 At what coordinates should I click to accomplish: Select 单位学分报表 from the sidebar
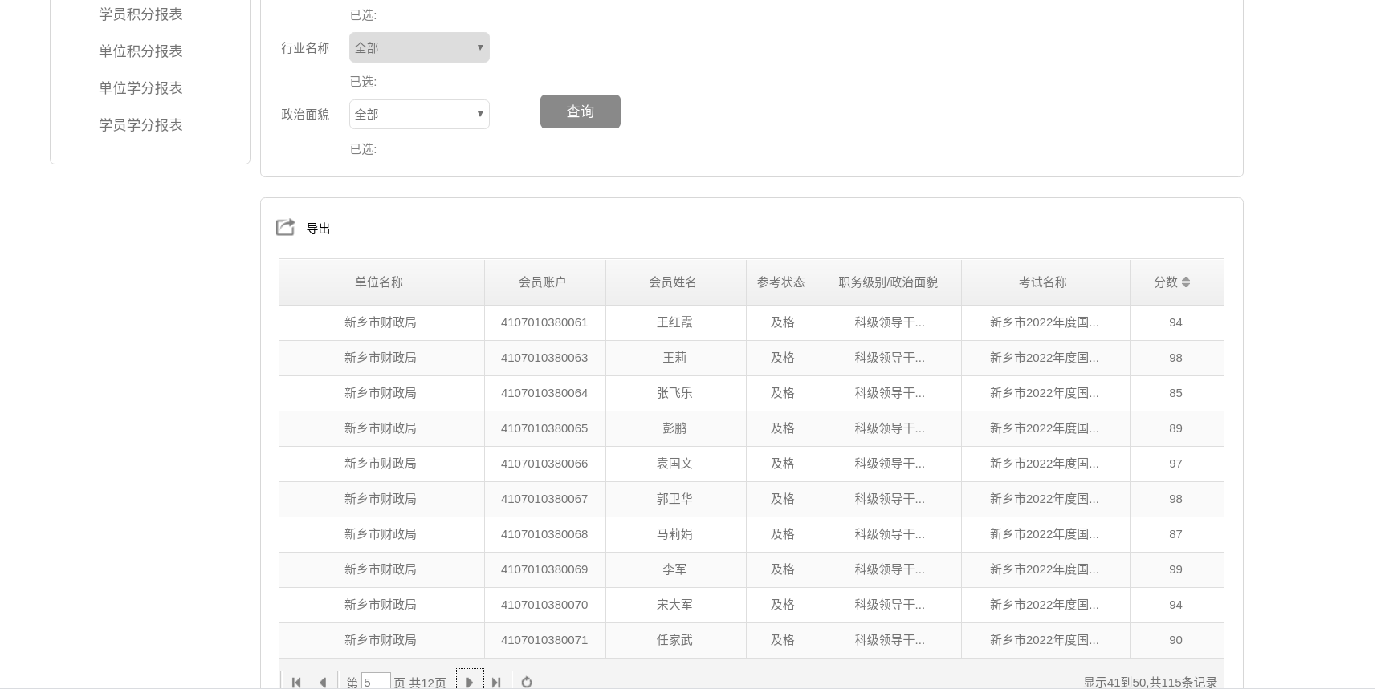(141, 88)
